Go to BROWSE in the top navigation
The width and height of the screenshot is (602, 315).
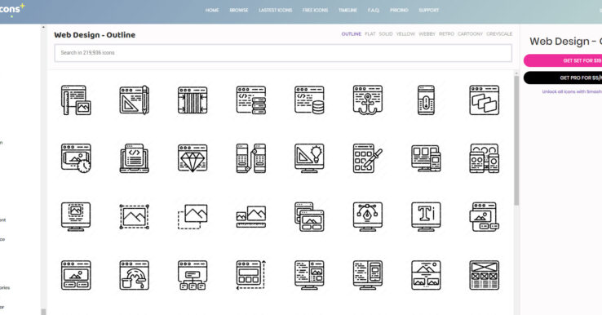click(x=239, y=11)
